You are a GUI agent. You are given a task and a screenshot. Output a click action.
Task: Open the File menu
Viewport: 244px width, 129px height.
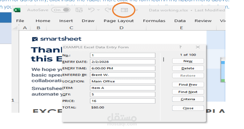point(20,21)
